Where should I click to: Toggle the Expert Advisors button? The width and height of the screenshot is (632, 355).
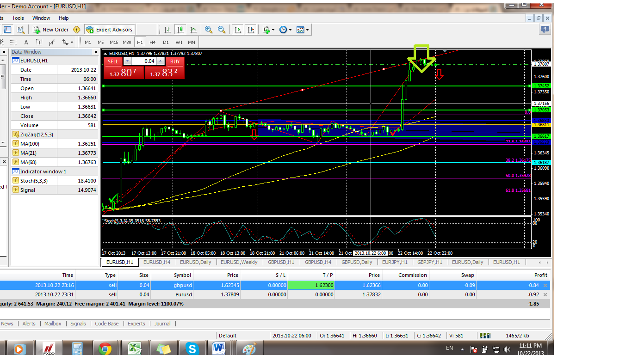pyautogui.click(x=110, y=30)
